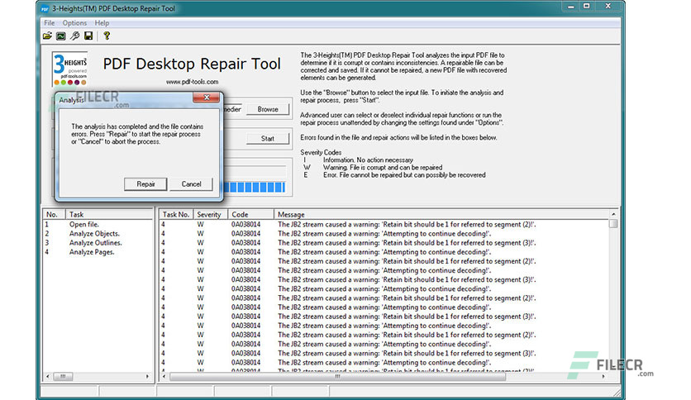Click the Browse button
Viewport: 691px width, 400px height.
[268, 109]
